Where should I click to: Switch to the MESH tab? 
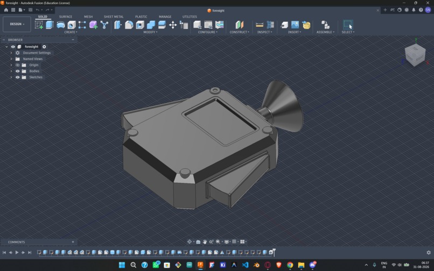pos(88,17)
